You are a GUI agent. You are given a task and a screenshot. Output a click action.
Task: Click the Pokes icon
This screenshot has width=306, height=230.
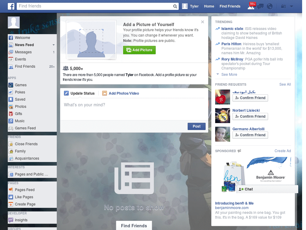click(x=11, y=92)
